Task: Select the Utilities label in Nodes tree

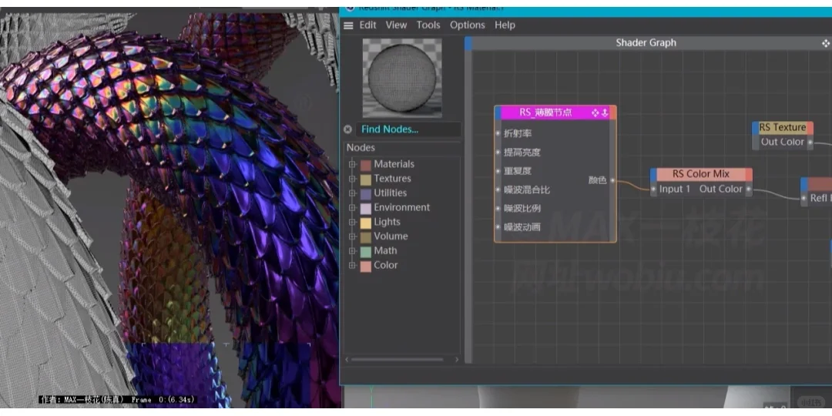Action: [390, 193]
